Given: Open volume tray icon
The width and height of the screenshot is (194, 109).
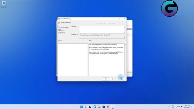Looking at the screenshot, I should coord(179,107).
